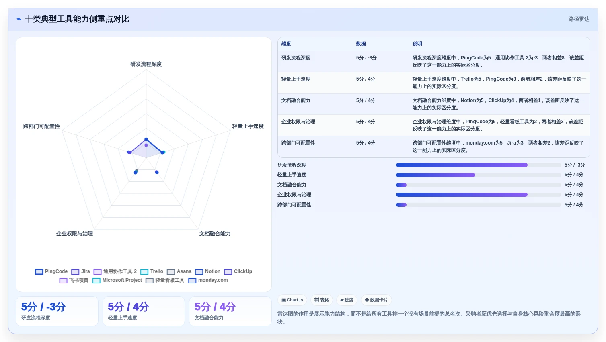The width and height of the screenshot is (606, 342).
Task: Click the 雷达图的作用 footer note
Action: [x=429, y=318]
